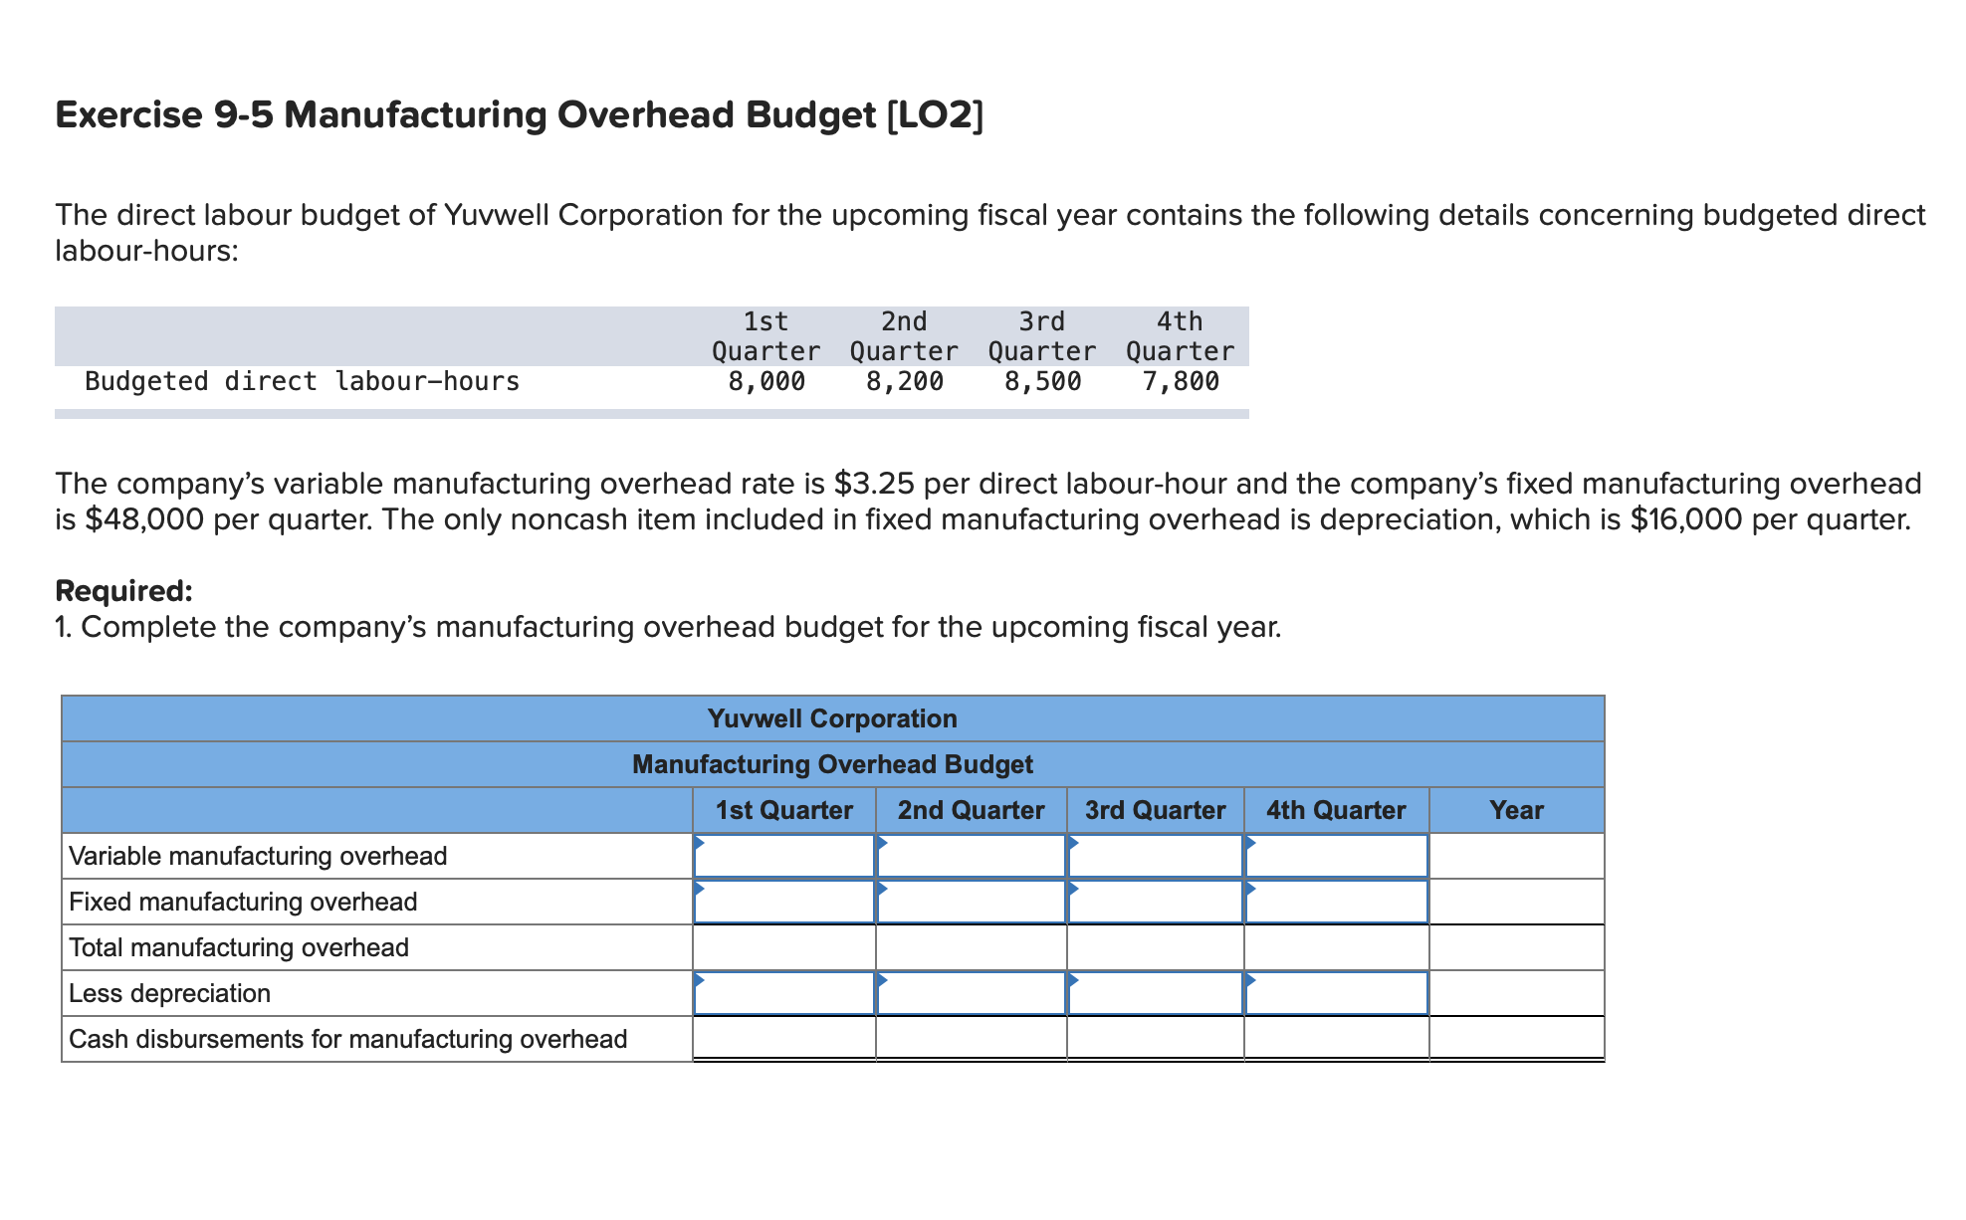Click 'Manufacturing Overhead Budget' table subtitle
Screen dimensions: 1966x1220
pyautogui.click(x=833, y=764)
